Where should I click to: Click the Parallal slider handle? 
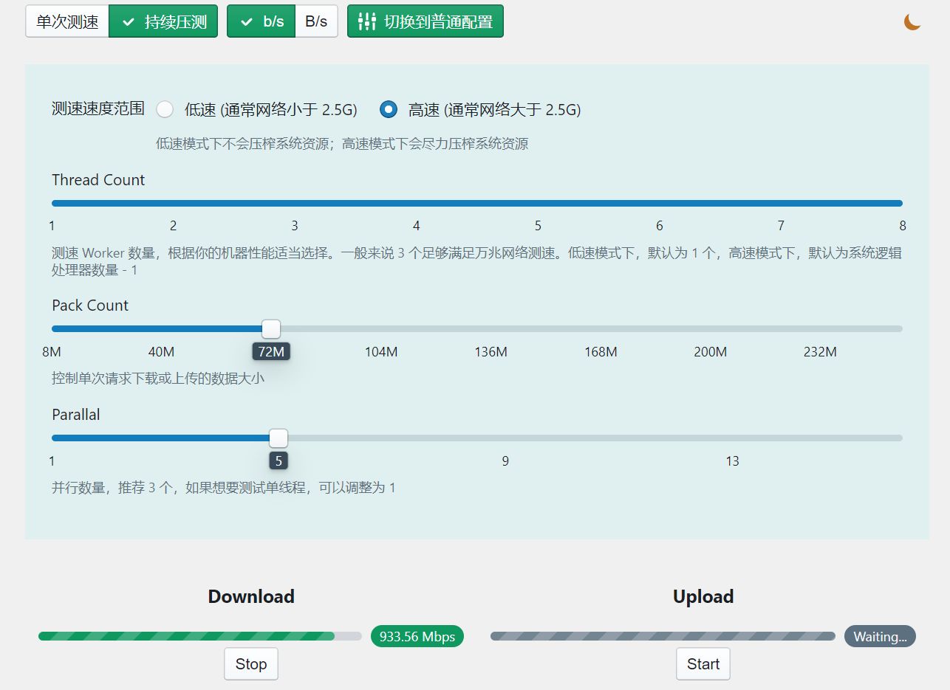278,438
